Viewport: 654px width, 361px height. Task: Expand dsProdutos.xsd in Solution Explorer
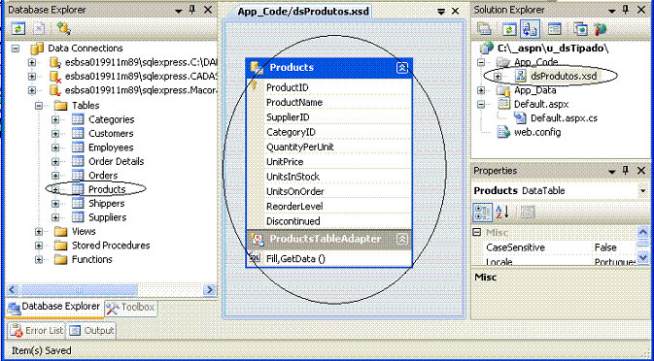coord(498,77)
